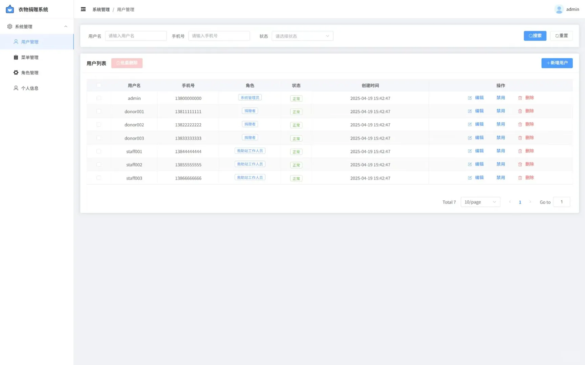This screenshot has height=365, width=585.
Task: Click the trash icon in staff002 row
Action: [x=520, y=164]
